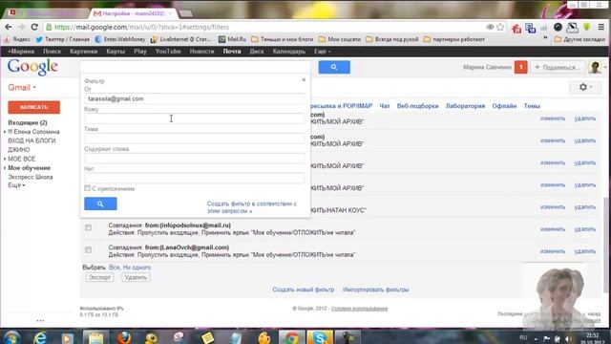Expand the '!!! Елена Соломина' label
Image resolution: width=611 pixels, height=344 pixels.
pyautogui.click(x=5, y=132)
